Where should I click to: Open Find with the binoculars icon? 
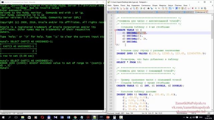[x=148, y=8]
